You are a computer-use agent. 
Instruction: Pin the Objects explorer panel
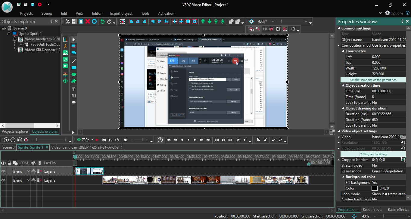51,21
